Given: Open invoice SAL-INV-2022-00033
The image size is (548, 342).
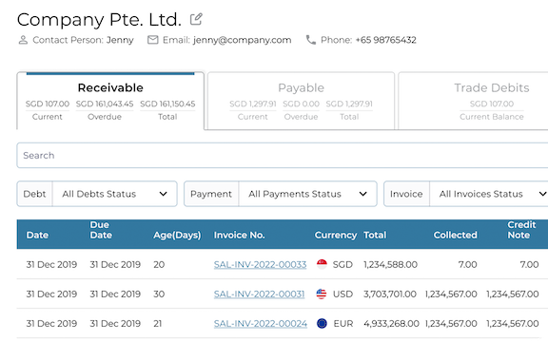Looking at the screenshot, I should click(x=260, y=264).
